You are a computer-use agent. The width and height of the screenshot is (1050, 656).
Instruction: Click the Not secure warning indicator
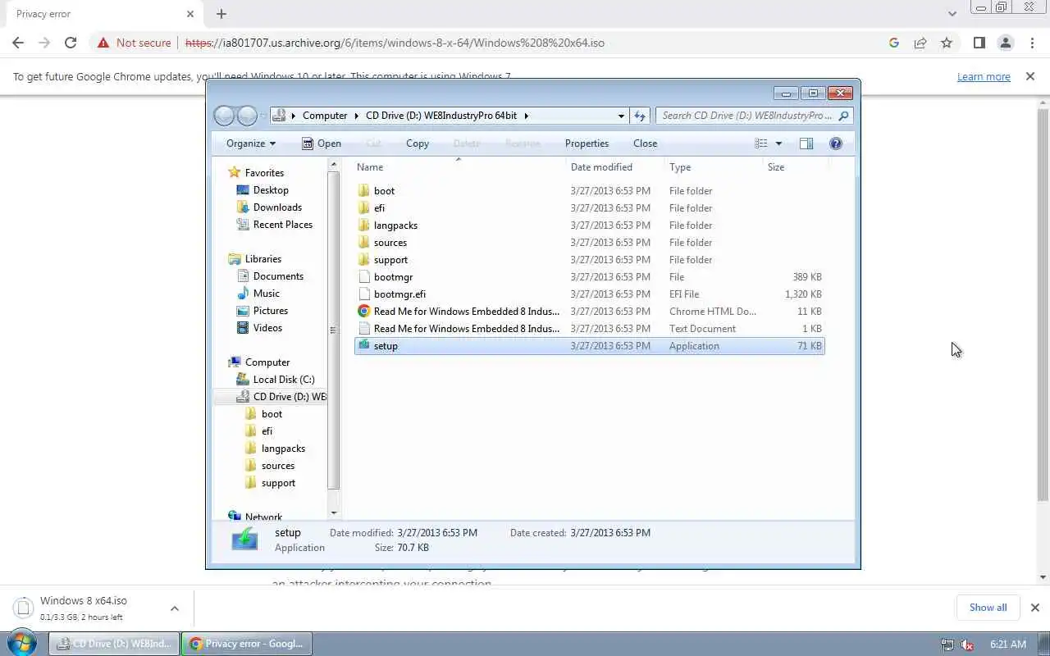[x=133, y=43]
